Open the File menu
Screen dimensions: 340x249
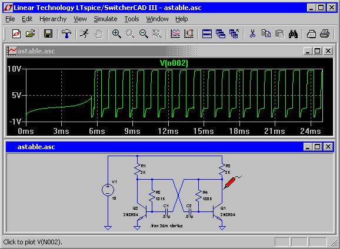point(10,19)
